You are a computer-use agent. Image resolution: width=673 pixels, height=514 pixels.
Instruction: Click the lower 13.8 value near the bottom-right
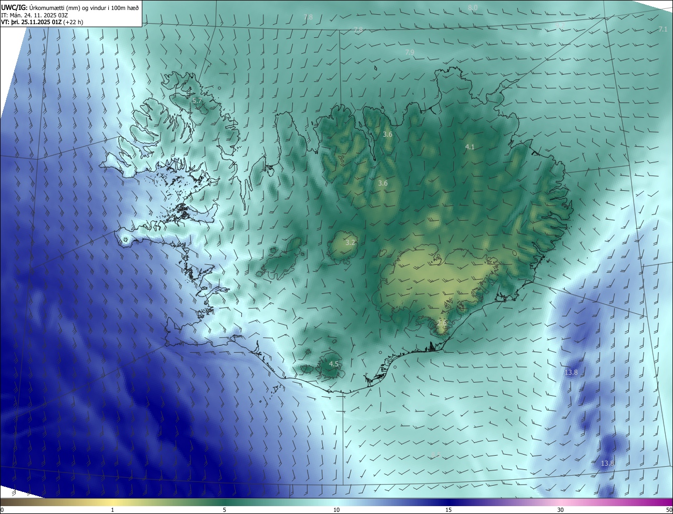607,464
